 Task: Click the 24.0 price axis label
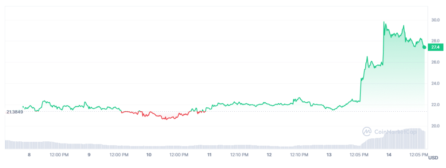[436, 83]
